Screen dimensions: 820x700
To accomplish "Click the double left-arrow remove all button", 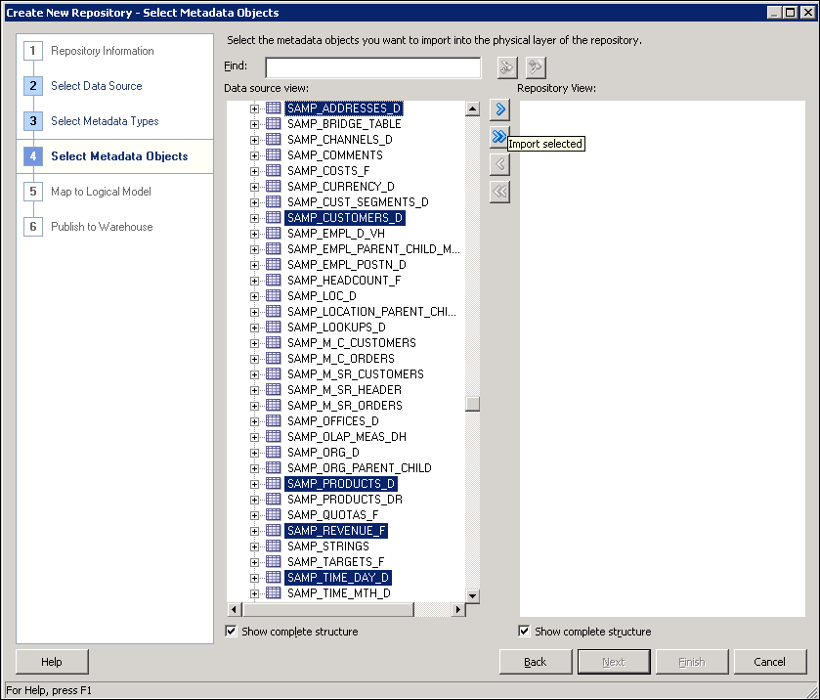I will click(499, 192).
